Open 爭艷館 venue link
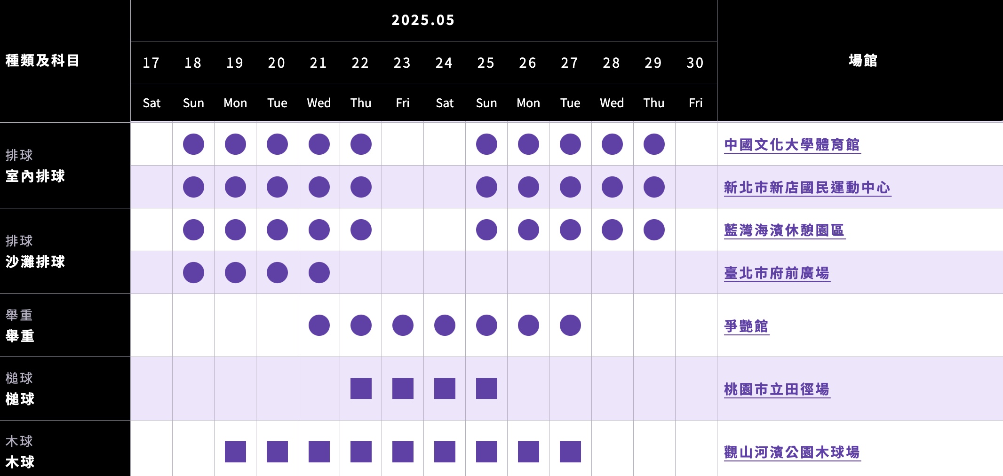This screenshot has height=476, width=1003. pyautogui.click(x=747, y=326)
